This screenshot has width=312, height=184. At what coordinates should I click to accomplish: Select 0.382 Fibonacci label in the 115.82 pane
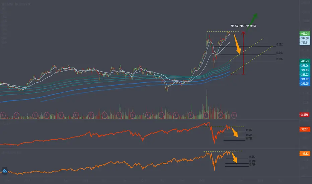[252, 157]
